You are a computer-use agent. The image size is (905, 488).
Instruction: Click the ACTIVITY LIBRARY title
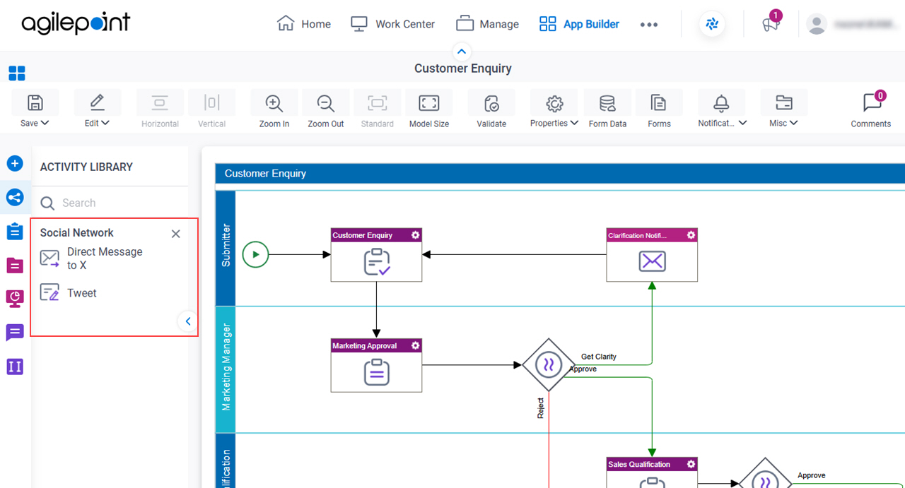(x=86, y=167)
